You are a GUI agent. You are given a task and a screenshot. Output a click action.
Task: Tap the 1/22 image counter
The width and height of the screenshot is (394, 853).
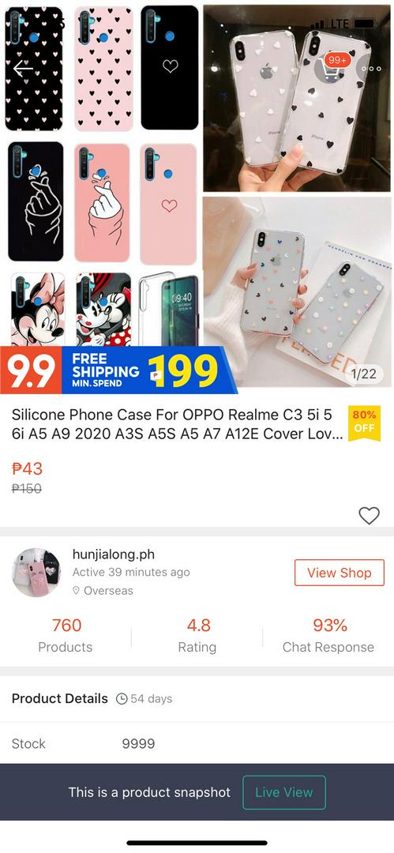363,374
